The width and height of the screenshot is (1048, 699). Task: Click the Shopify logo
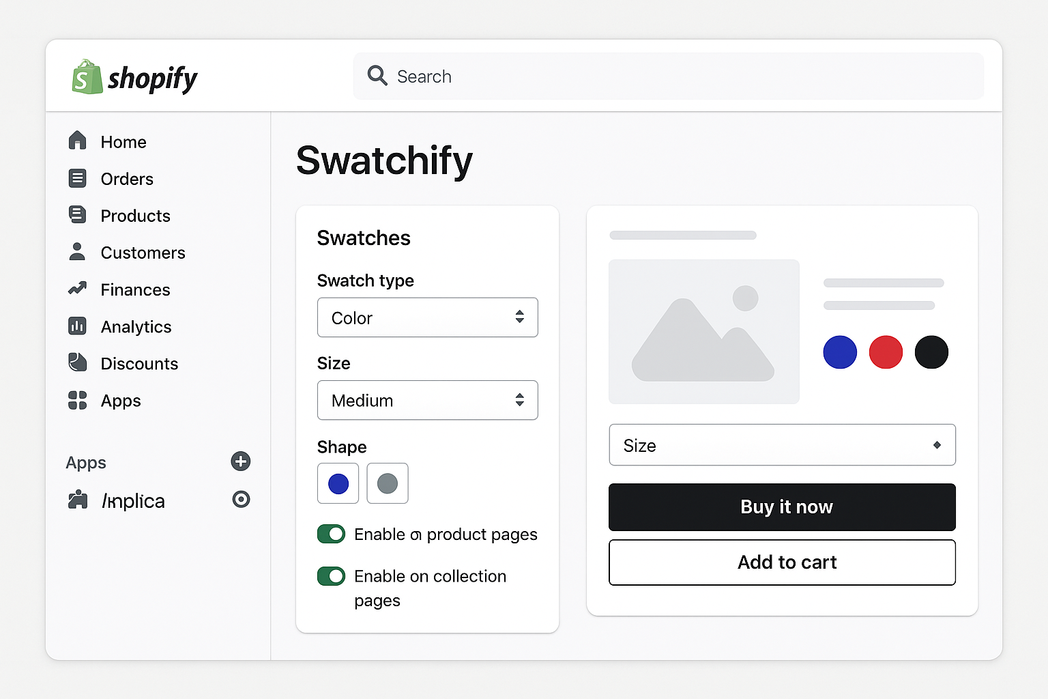[134, 77]
